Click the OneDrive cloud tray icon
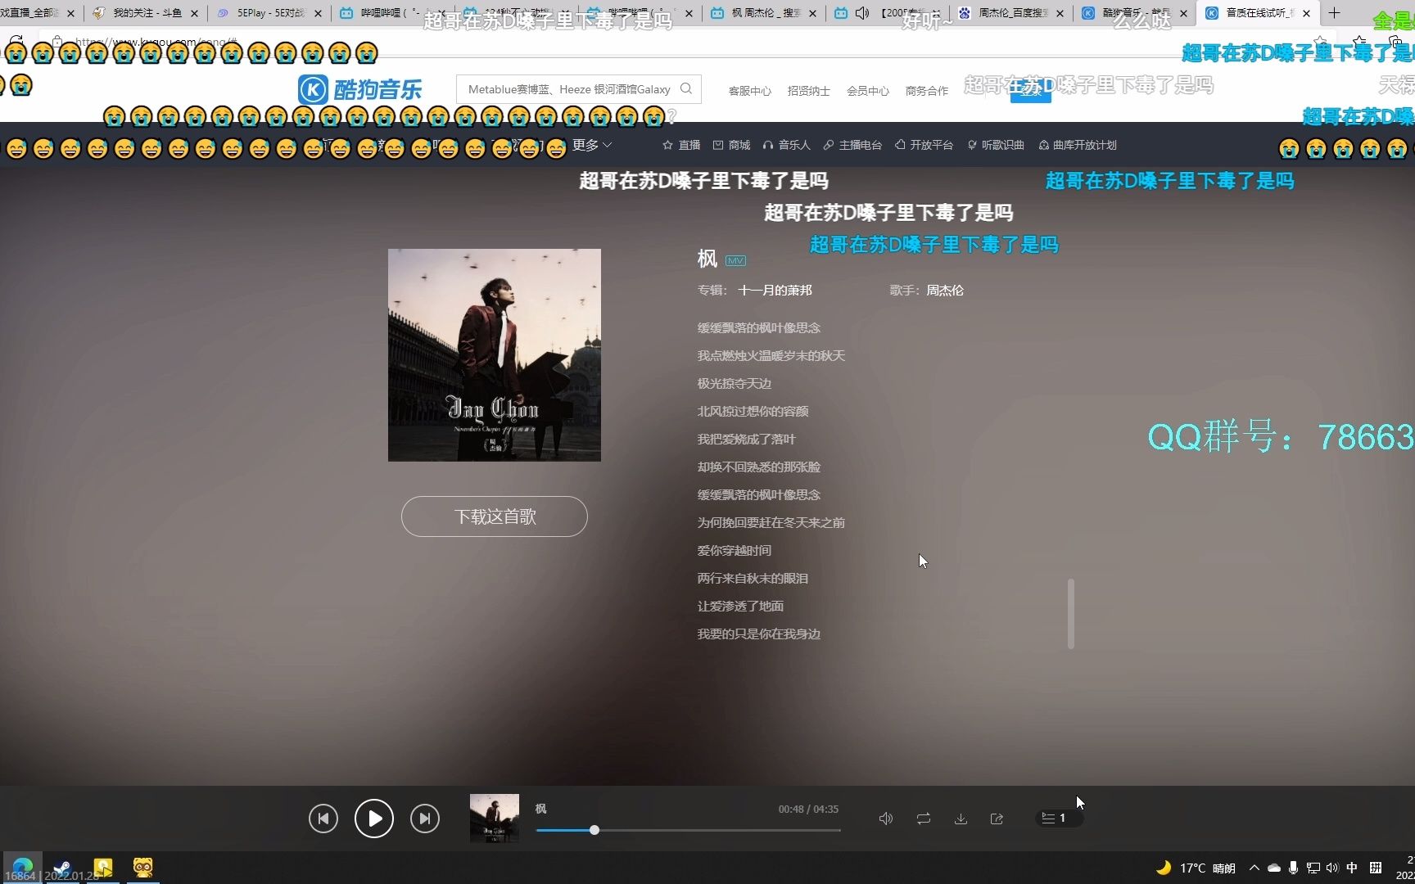 tap(1274, 868)
